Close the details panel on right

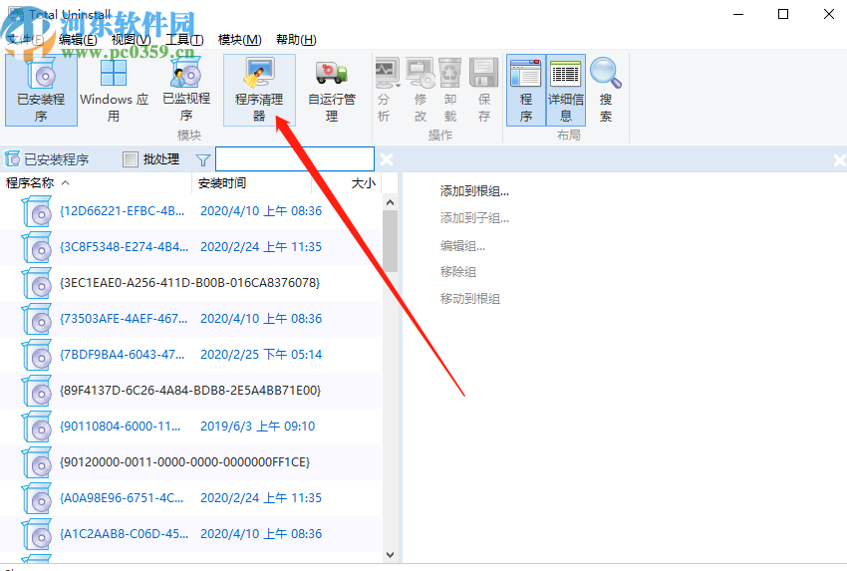[x=840, y=159]
